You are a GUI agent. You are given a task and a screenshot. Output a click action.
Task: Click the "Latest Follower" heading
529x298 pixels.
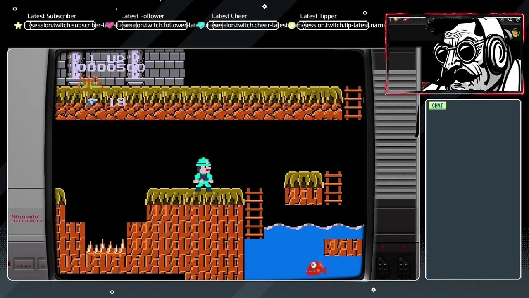click(x=143, y=16)
